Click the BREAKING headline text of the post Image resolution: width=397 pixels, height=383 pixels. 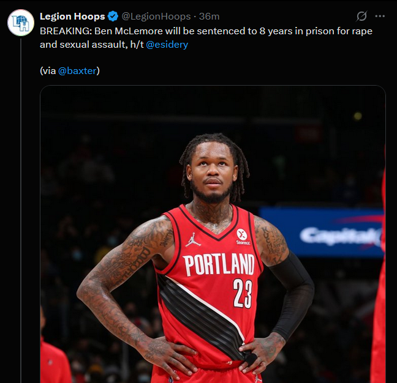coord(206,31)
